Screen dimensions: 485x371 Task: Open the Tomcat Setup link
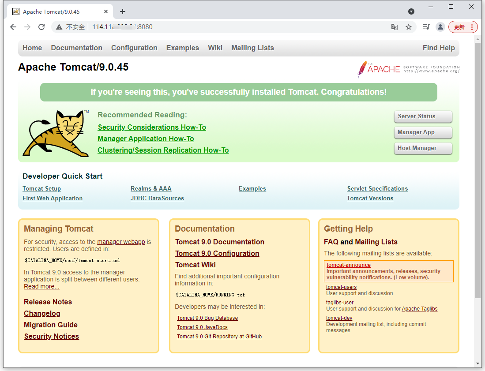[x=42, y=189]
